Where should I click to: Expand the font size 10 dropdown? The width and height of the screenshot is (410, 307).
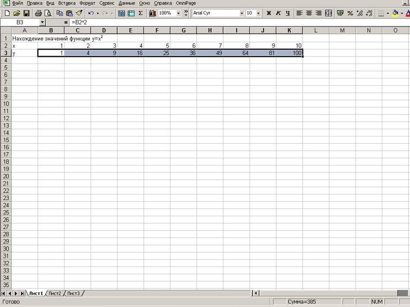click(x=258, y=13)
